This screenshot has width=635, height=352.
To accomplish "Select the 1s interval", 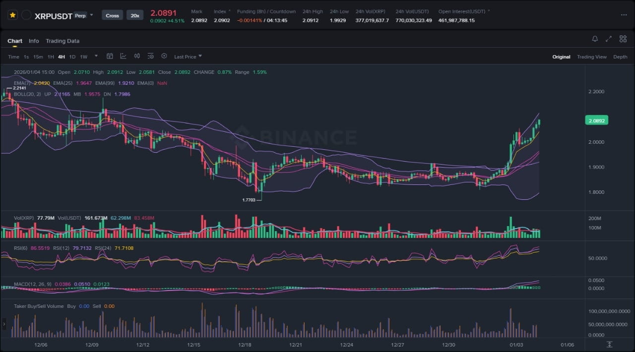I will click(26, 57).
